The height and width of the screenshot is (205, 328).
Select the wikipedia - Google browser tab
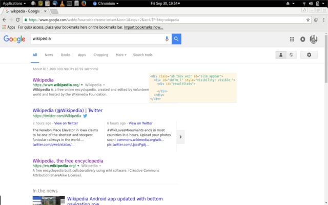[x=25, y=11]
